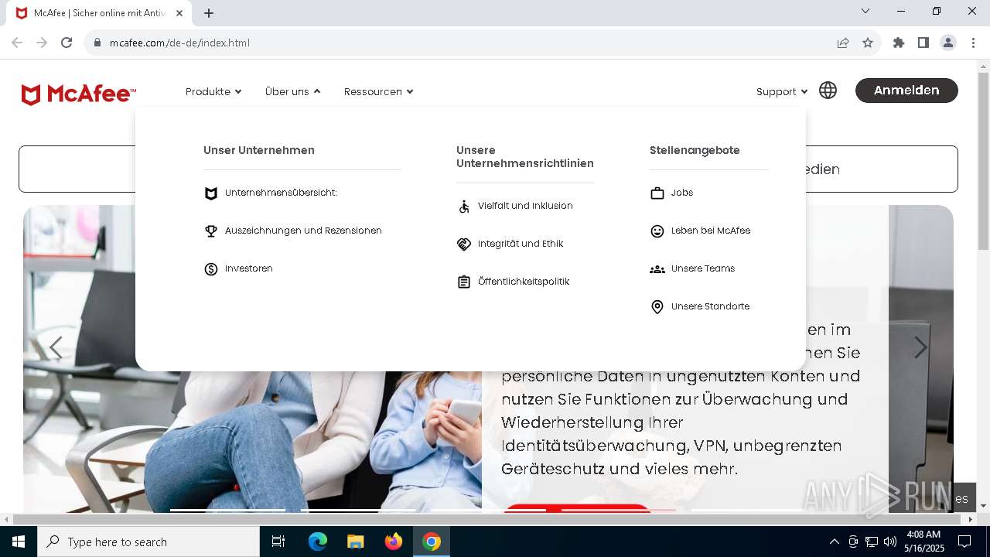Click the Windows search box
Image resolution: width=990 pixels, height=557 pixels.
pyautogui.click(x=148, y=542)
